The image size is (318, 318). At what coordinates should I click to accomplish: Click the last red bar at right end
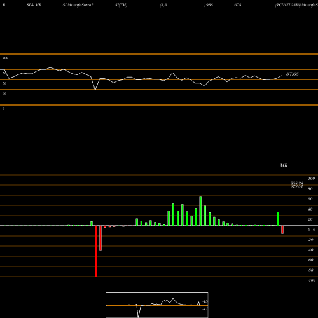click(x=282, y=230)
